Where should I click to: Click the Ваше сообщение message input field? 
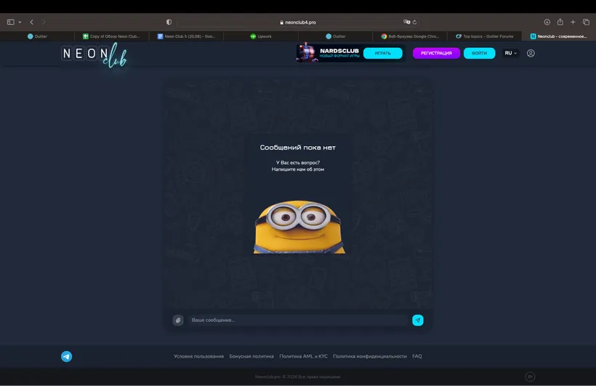pyautogui.click(x=298, y=320)
